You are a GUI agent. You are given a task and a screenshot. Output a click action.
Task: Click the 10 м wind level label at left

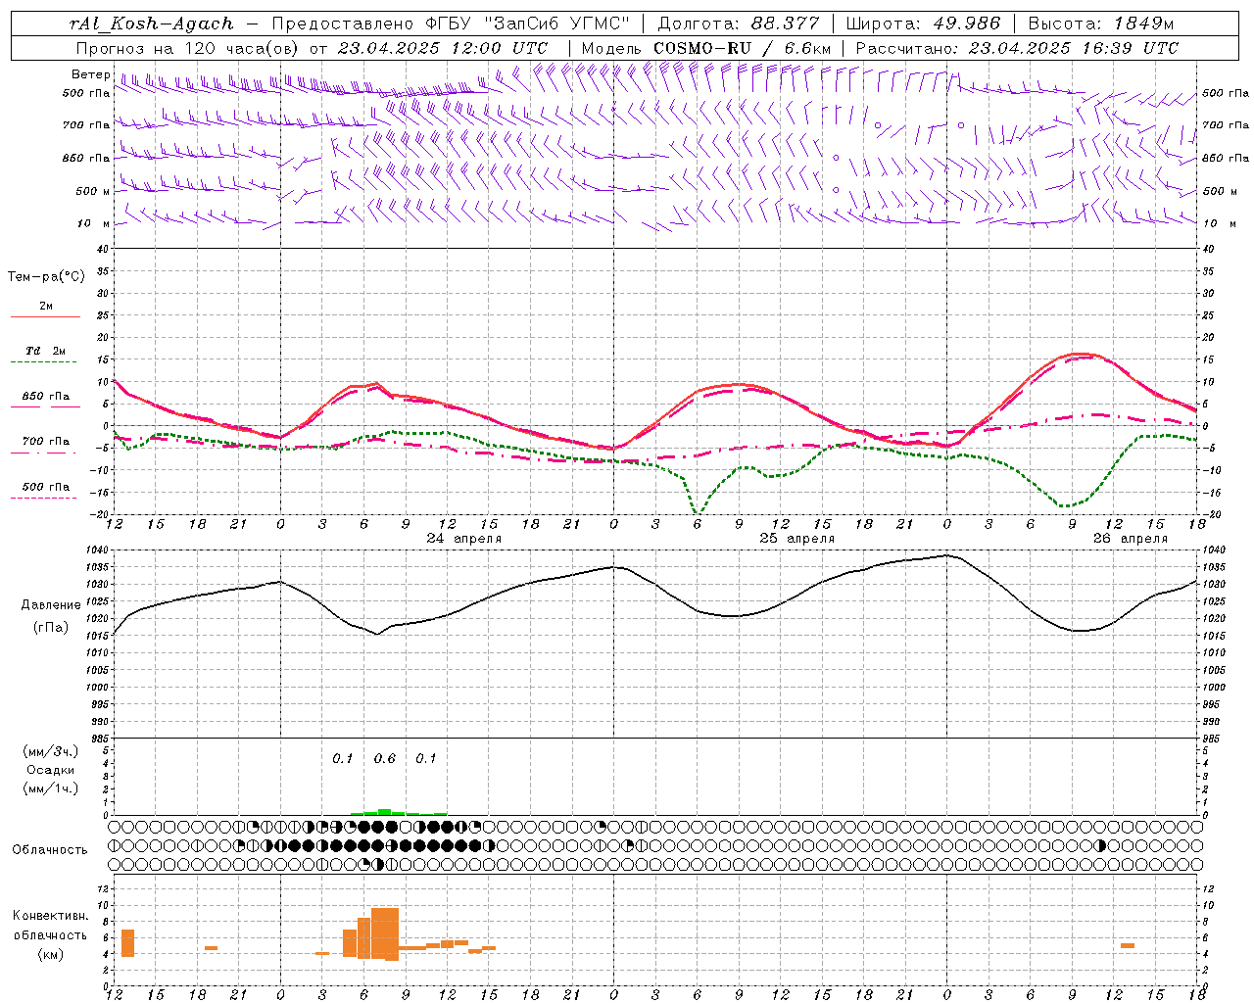pyautogui.click(x=93, y=223)
